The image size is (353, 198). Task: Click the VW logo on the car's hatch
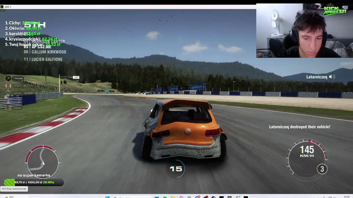point(188,131)
